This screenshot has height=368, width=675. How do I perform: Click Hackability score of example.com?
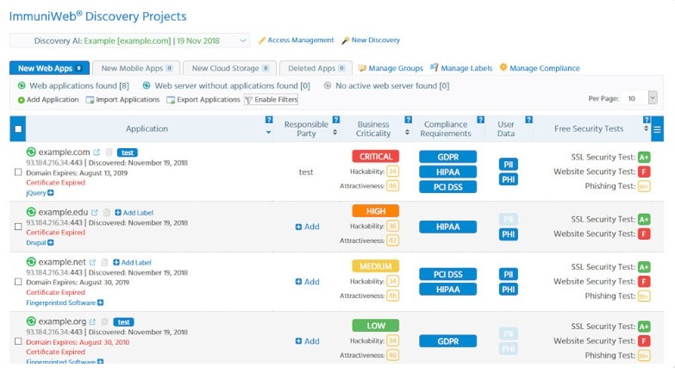(392, 172)
